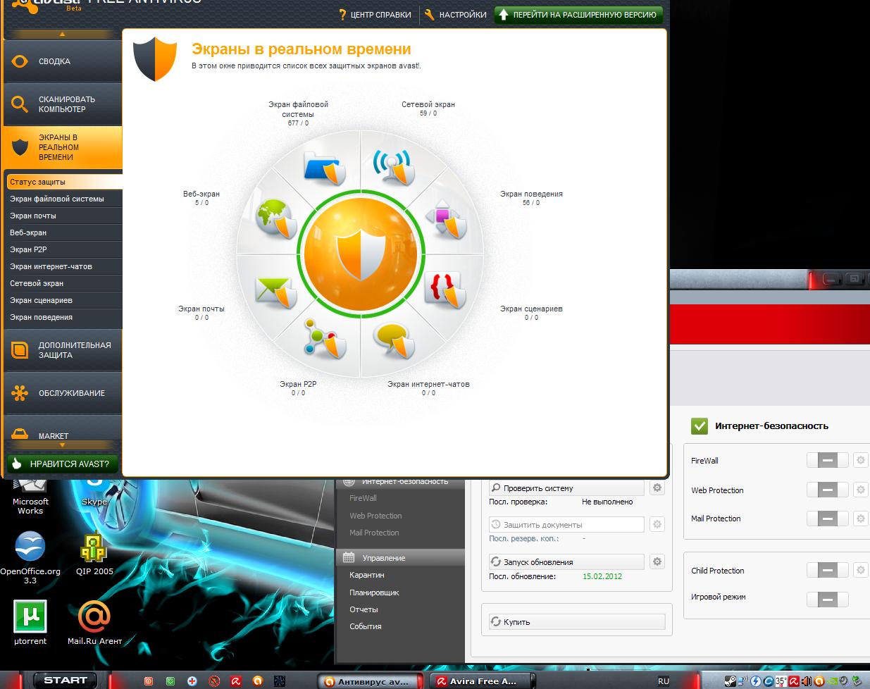
Task: Open the Сводка section in avast
Action: 63,61
